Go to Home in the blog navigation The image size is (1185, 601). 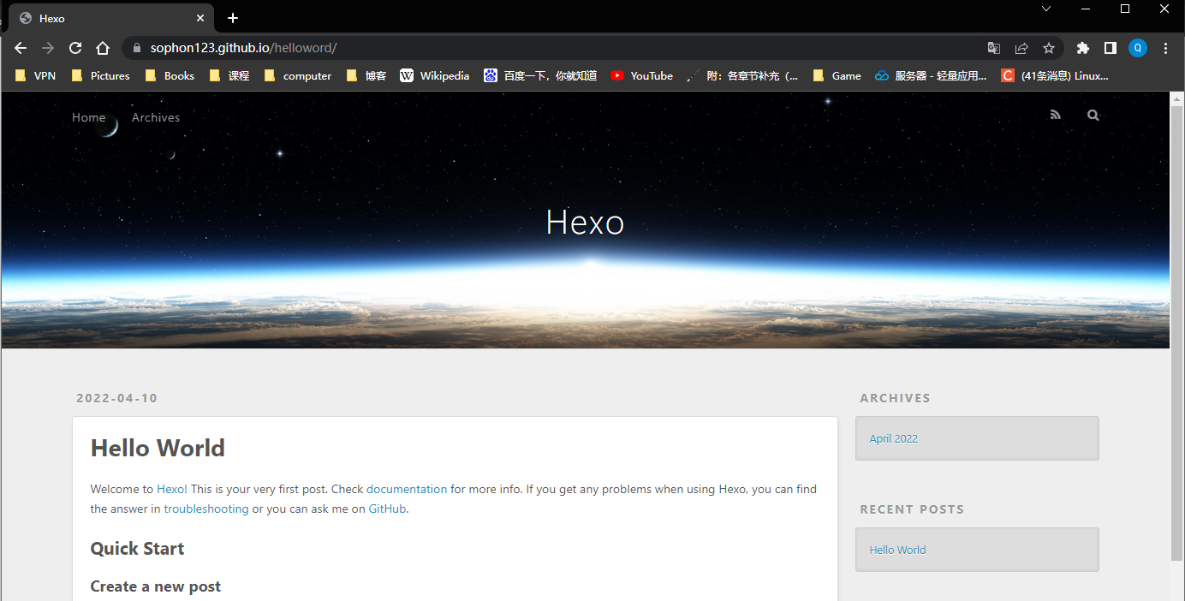89,117
